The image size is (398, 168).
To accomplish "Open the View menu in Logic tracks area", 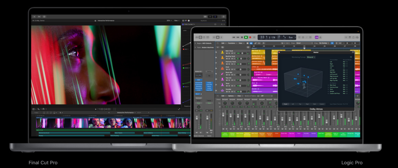I will [241, 43].
